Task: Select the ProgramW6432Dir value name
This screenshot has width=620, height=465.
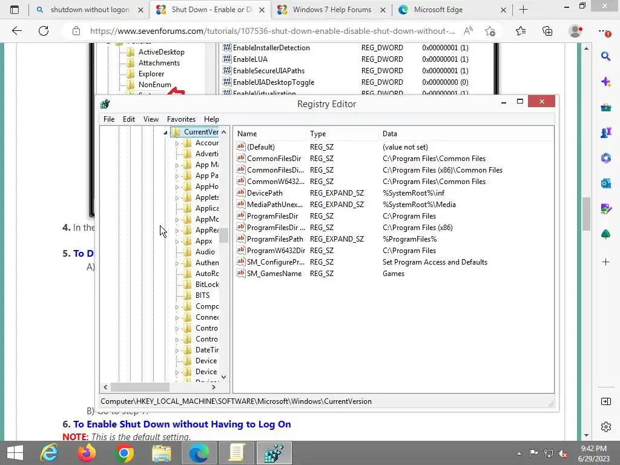Action: (x=276, y=250)
